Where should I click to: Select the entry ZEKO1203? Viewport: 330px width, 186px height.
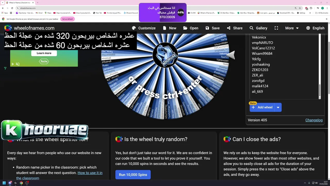click(260, 70)
